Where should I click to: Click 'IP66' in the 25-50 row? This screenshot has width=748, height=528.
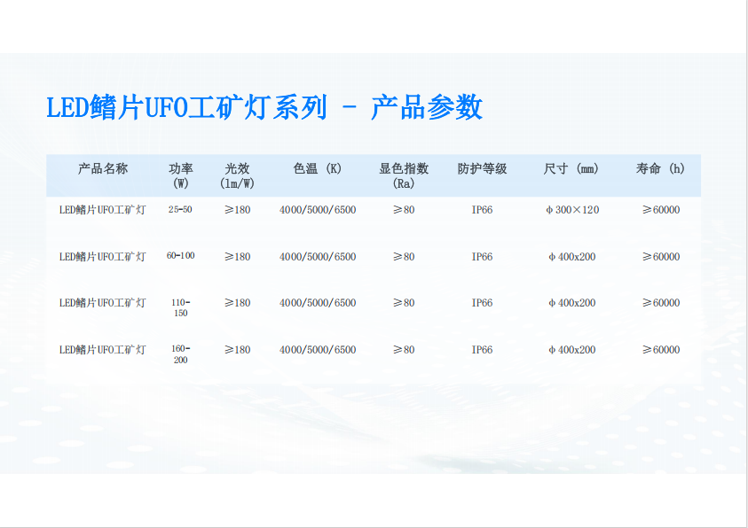pos(482,210)
